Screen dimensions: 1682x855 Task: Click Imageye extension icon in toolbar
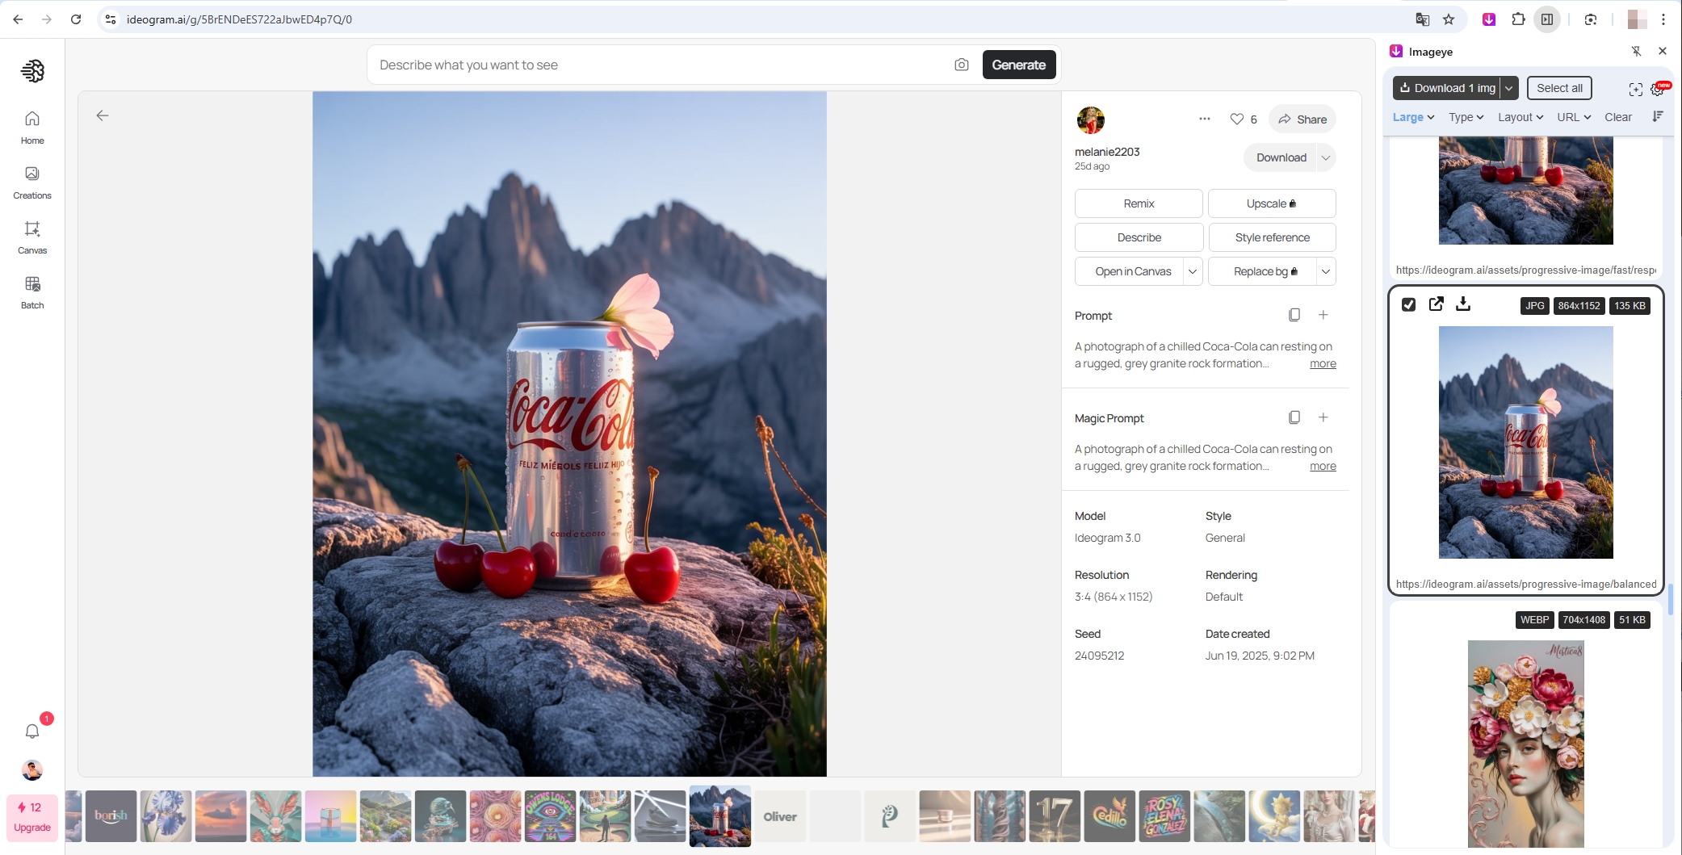(1489, 19)
